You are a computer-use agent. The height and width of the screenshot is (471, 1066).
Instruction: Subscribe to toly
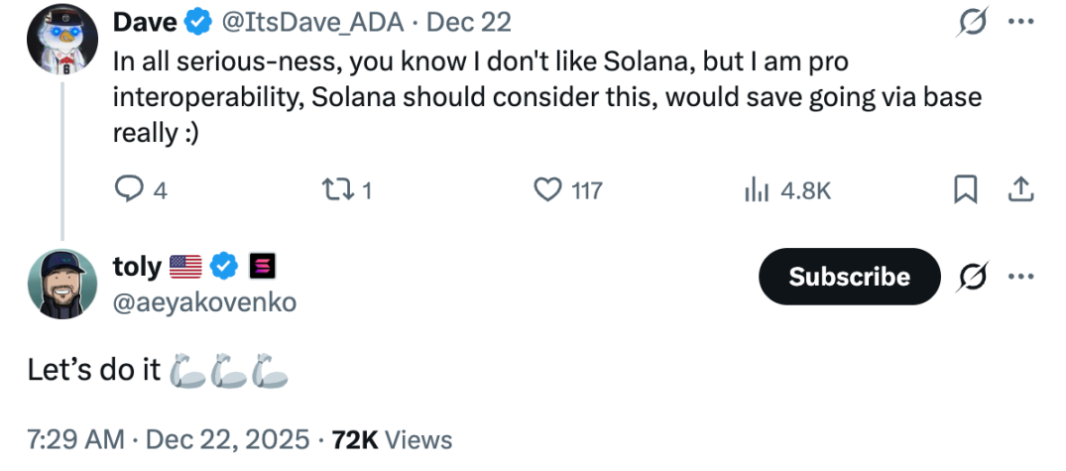pyautogui.click(x=849, y=277)
